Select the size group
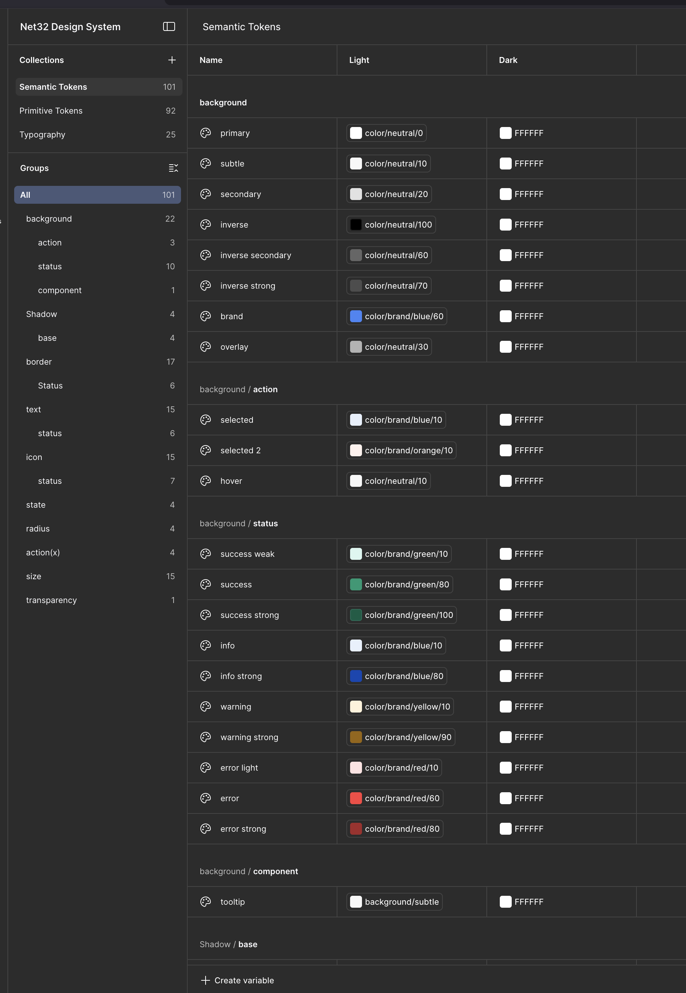 coord(98,577)
